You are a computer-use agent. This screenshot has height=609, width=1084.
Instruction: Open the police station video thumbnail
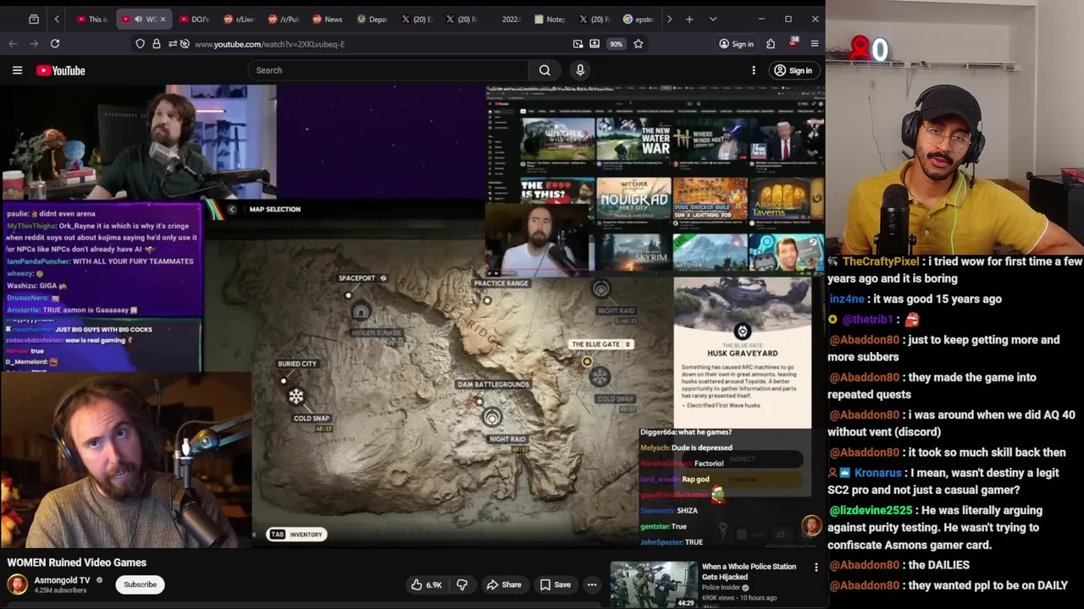654,584
